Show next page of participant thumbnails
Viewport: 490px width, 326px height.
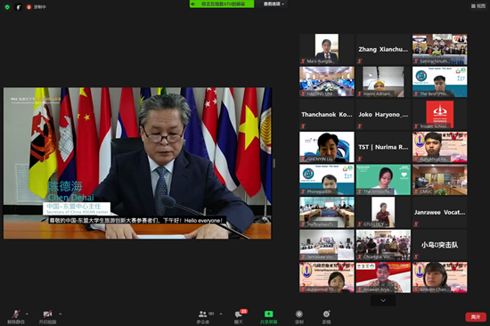[x=383, y=300]
